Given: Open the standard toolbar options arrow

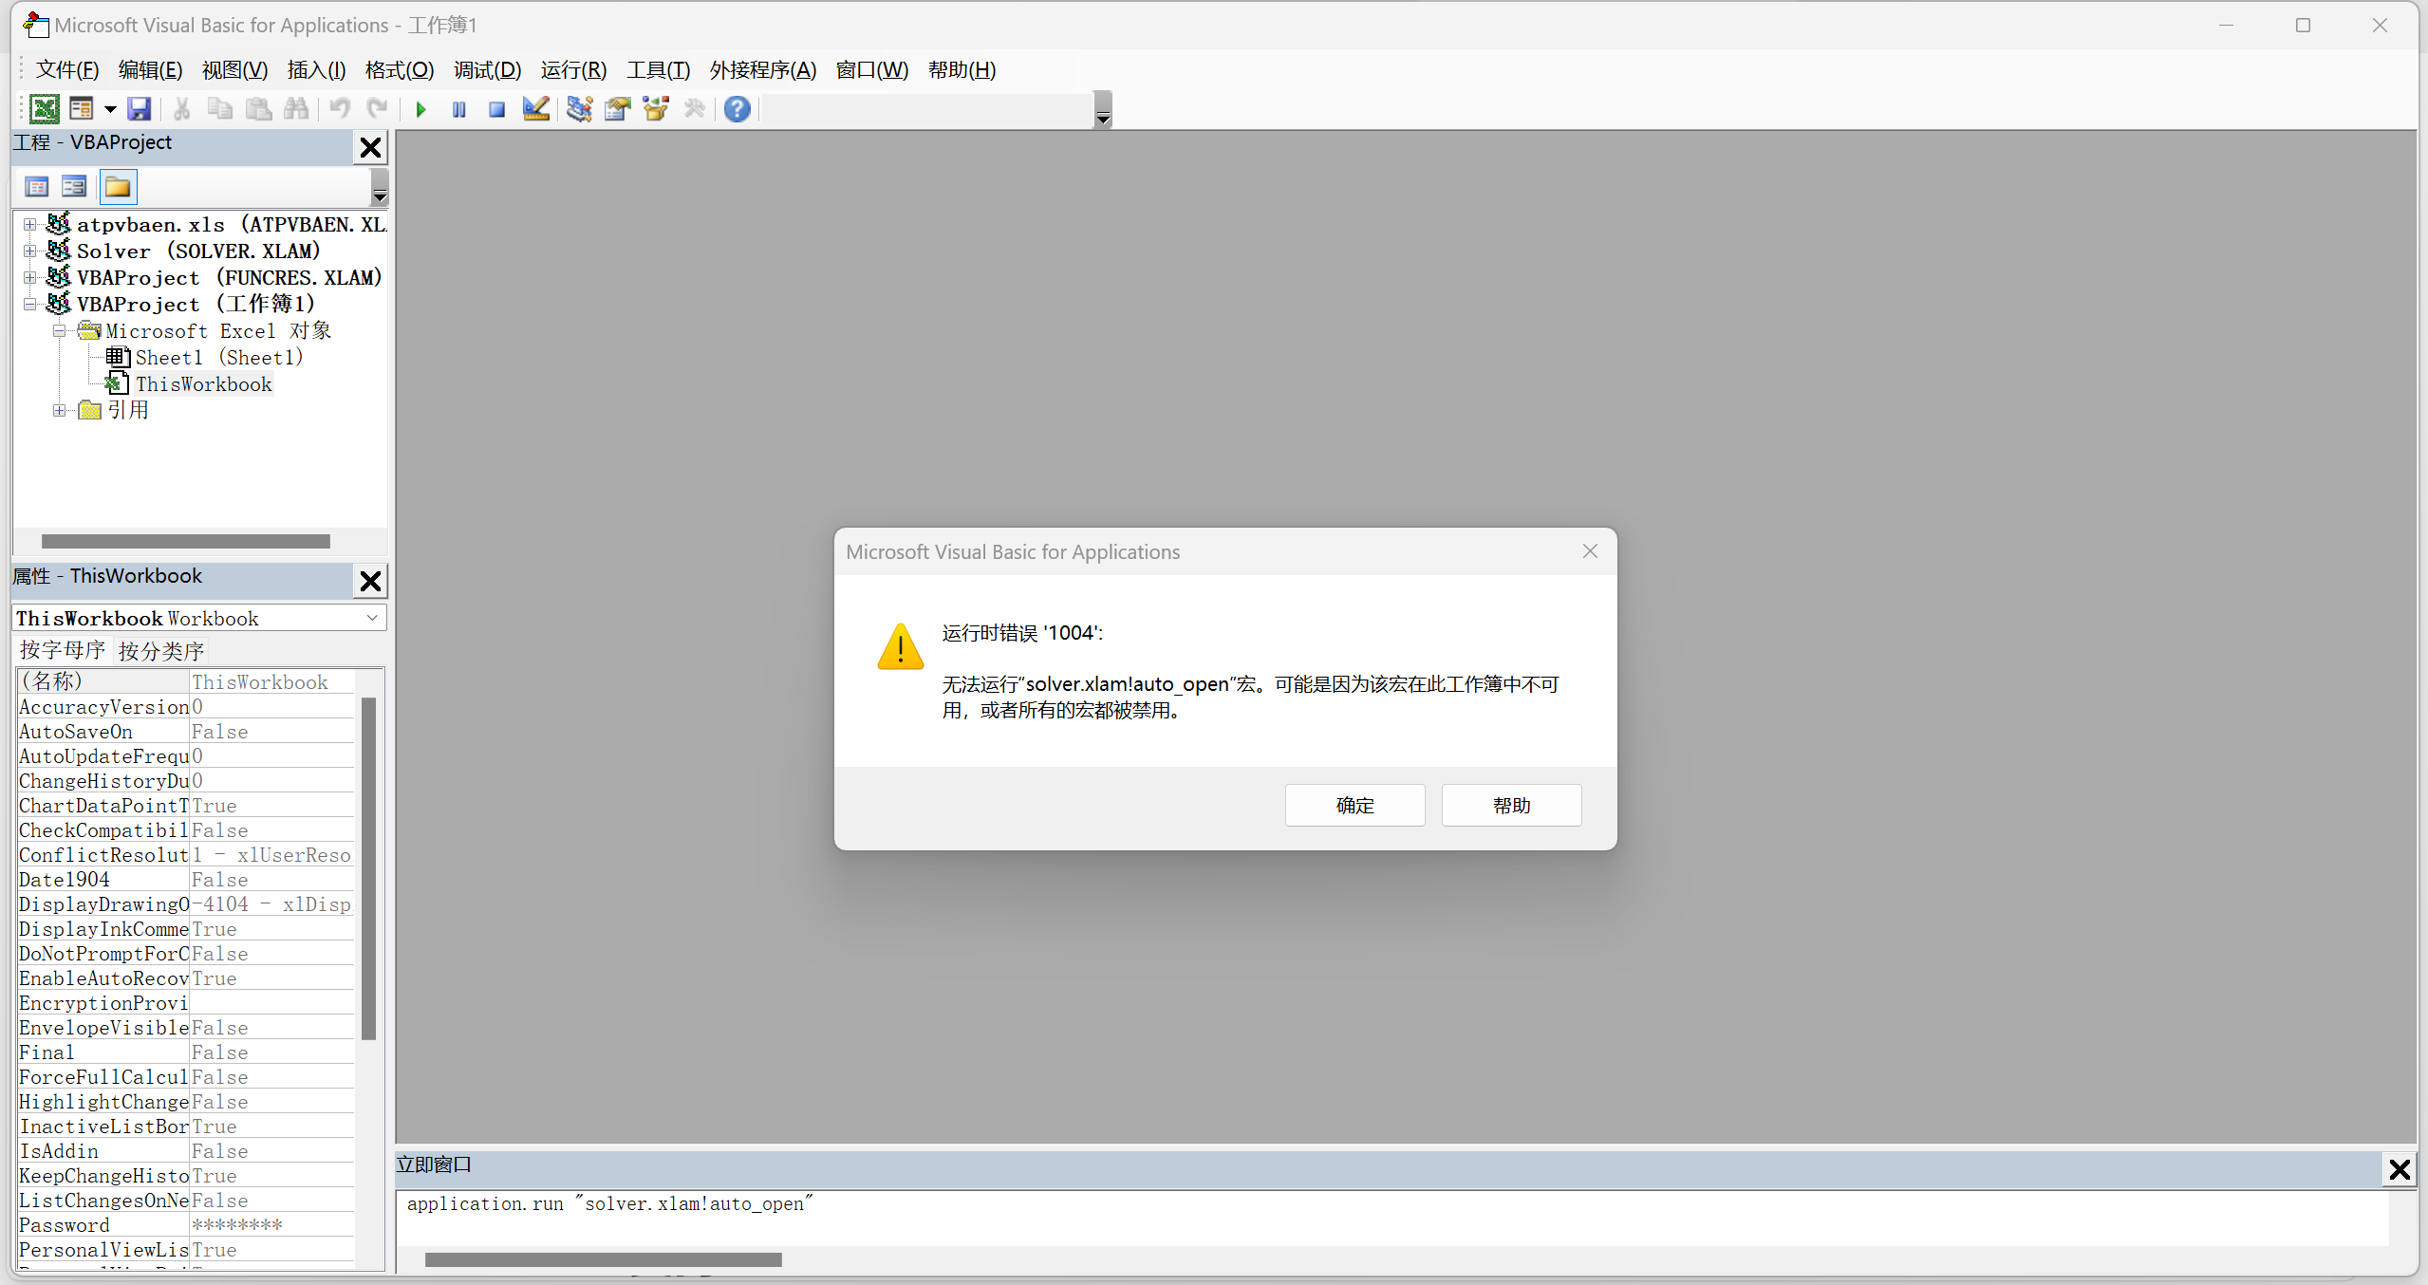Looking at the screenshot, I should tap(1103, 109).
